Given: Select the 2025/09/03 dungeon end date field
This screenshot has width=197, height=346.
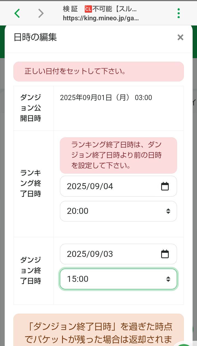Looking at the screenshot, I should [x=109, y=254].
